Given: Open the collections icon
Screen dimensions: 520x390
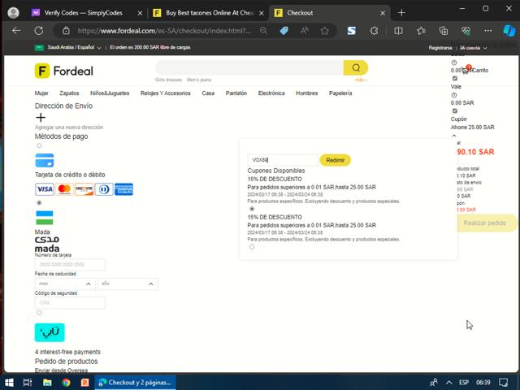Looking at the screenshot, I should [444, 31].
